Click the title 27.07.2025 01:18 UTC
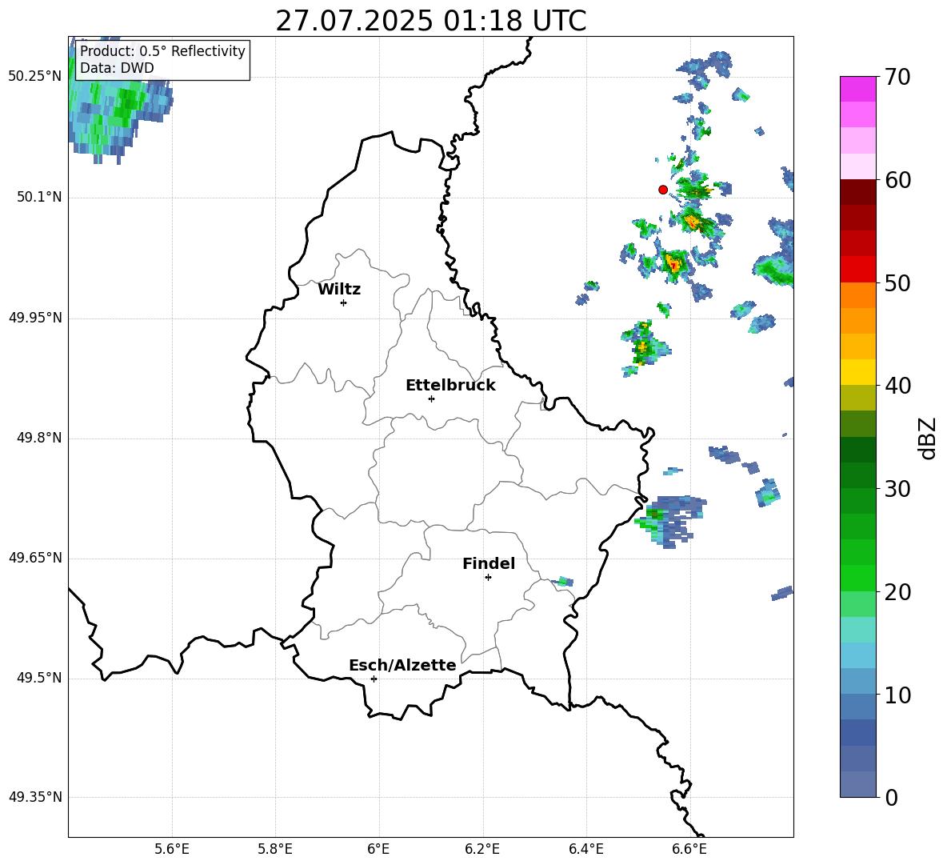 pyautogui.click(x=431, y=21)
